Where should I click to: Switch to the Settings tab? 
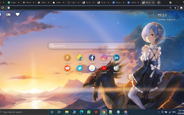pyautogui.click(x=43, y=3)
